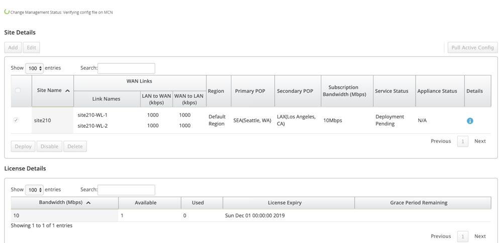Click the LAX(Los Angeles, CA) cell
This screenshot has height=243, width=500.
(x=296, y=120)
